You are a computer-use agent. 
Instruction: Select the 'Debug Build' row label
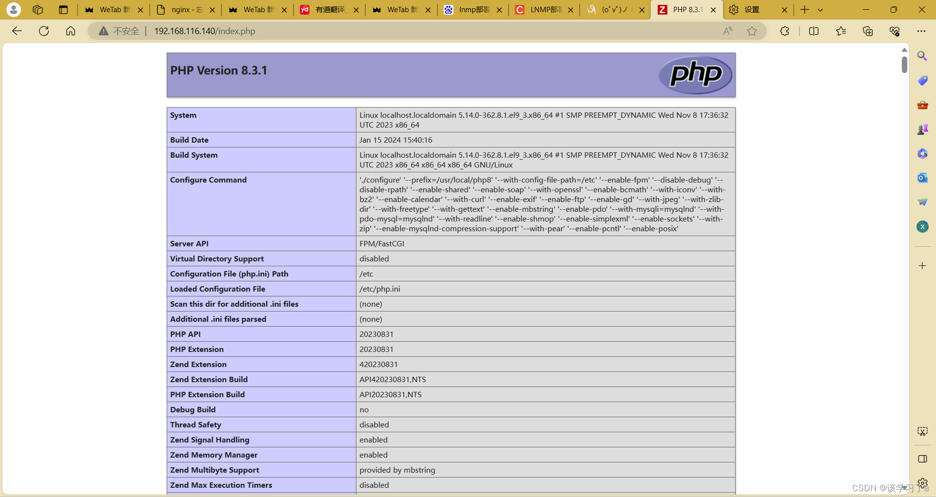click(x=193, y=409)
